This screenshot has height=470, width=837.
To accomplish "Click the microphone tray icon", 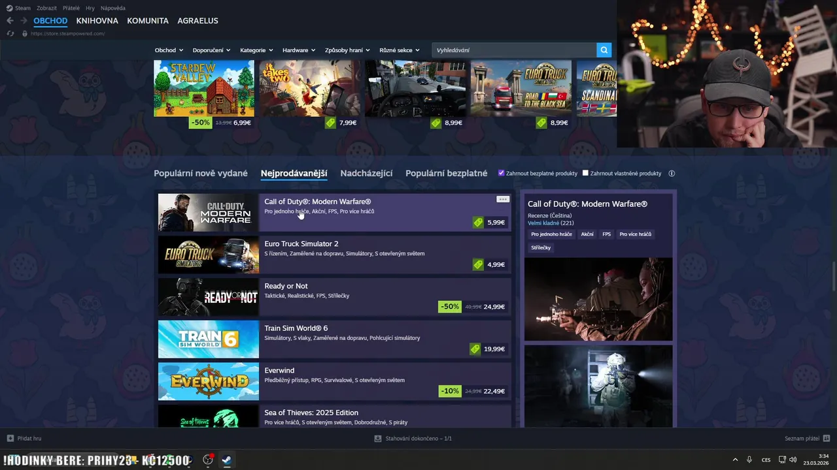I will coord(749,460).
